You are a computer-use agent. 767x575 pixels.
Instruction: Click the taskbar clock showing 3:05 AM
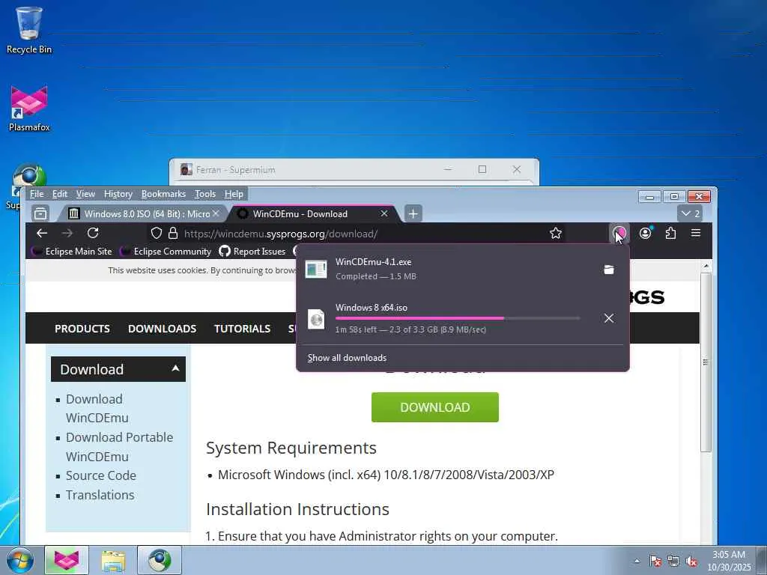pyautogui.click(x=729, y=561)
